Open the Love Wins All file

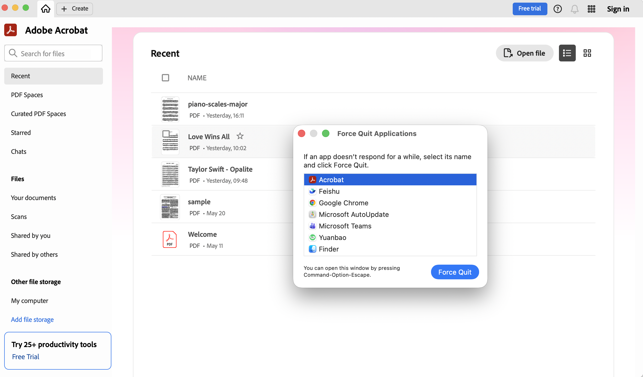(x=209, y=137)
